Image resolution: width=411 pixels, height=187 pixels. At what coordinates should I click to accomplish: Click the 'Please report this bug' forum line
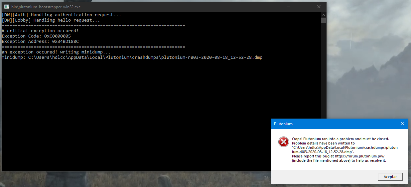tap(338, 156)
